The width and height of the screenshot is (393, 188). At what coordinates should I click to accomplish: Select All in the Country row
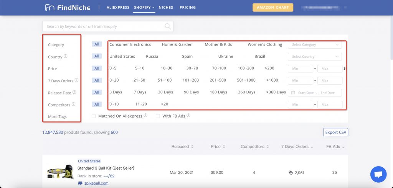pyautogui.click(x=97, y=56)
